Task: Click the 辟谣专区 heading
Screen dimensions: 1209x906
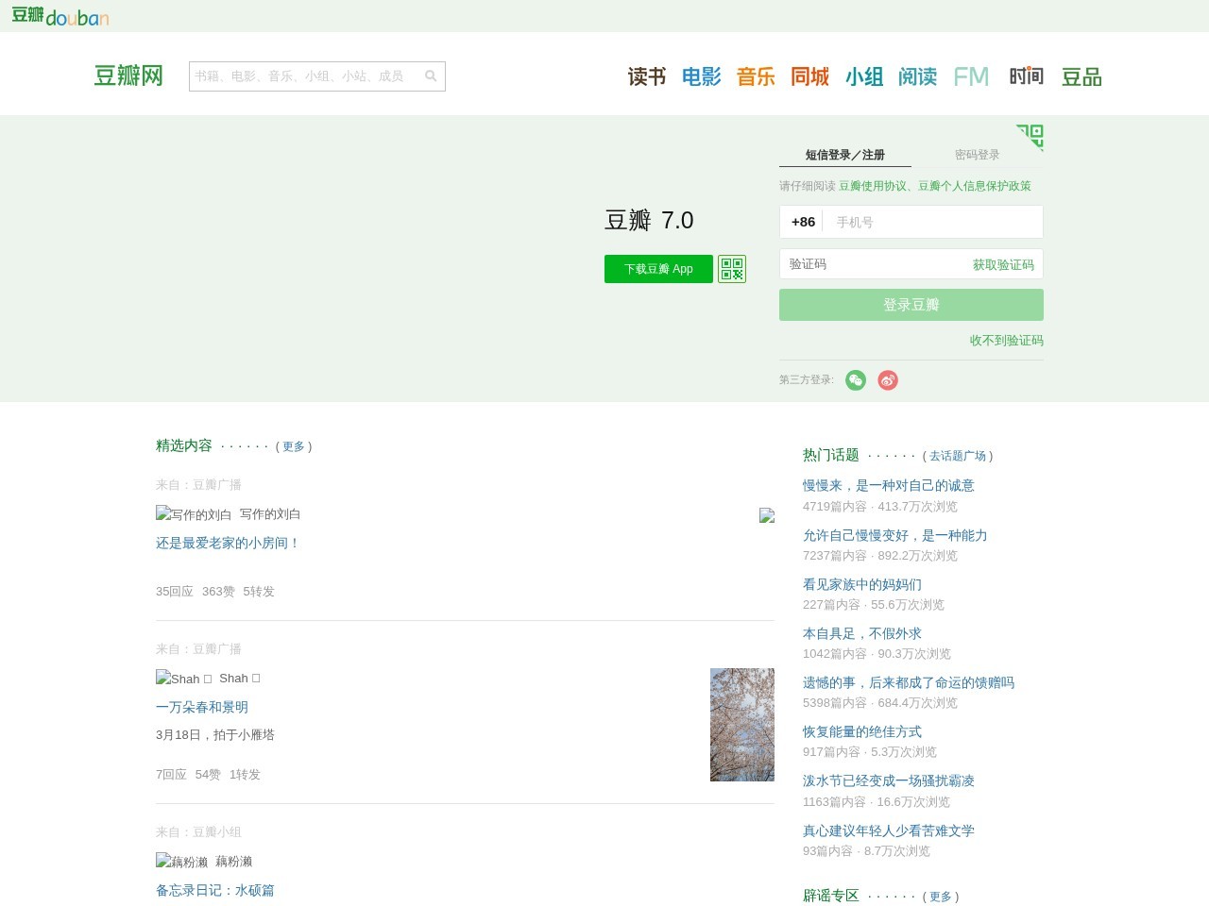Action: [831, 896]
